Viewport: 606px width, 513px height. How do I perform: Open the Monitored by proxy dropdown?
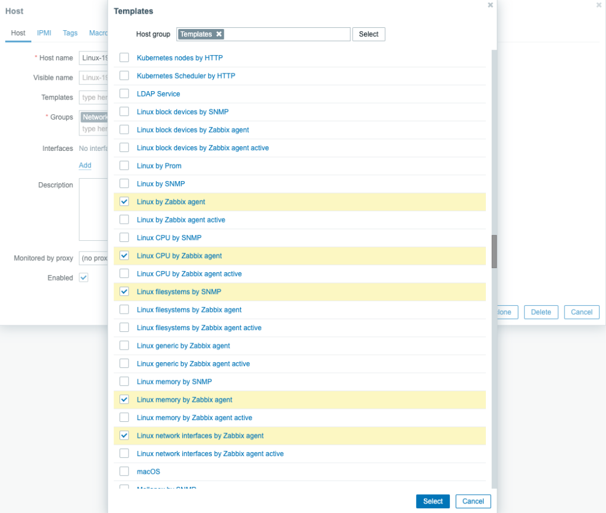pyautogui.click(x=94, y=258)
